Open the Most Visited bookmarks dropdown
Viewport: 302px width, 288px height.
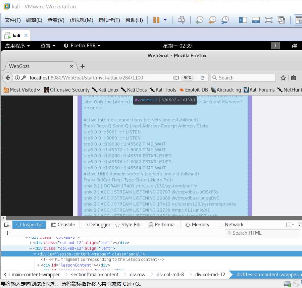coord(22,90)
